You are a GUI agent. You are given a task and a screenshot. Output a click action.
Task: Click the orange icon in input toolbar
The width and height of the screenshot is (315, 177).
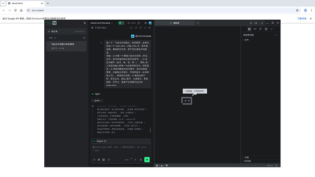109,160
